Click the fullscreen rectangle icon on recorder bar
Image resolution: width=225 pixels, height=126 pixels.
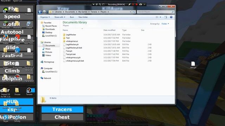pos(103,5)
